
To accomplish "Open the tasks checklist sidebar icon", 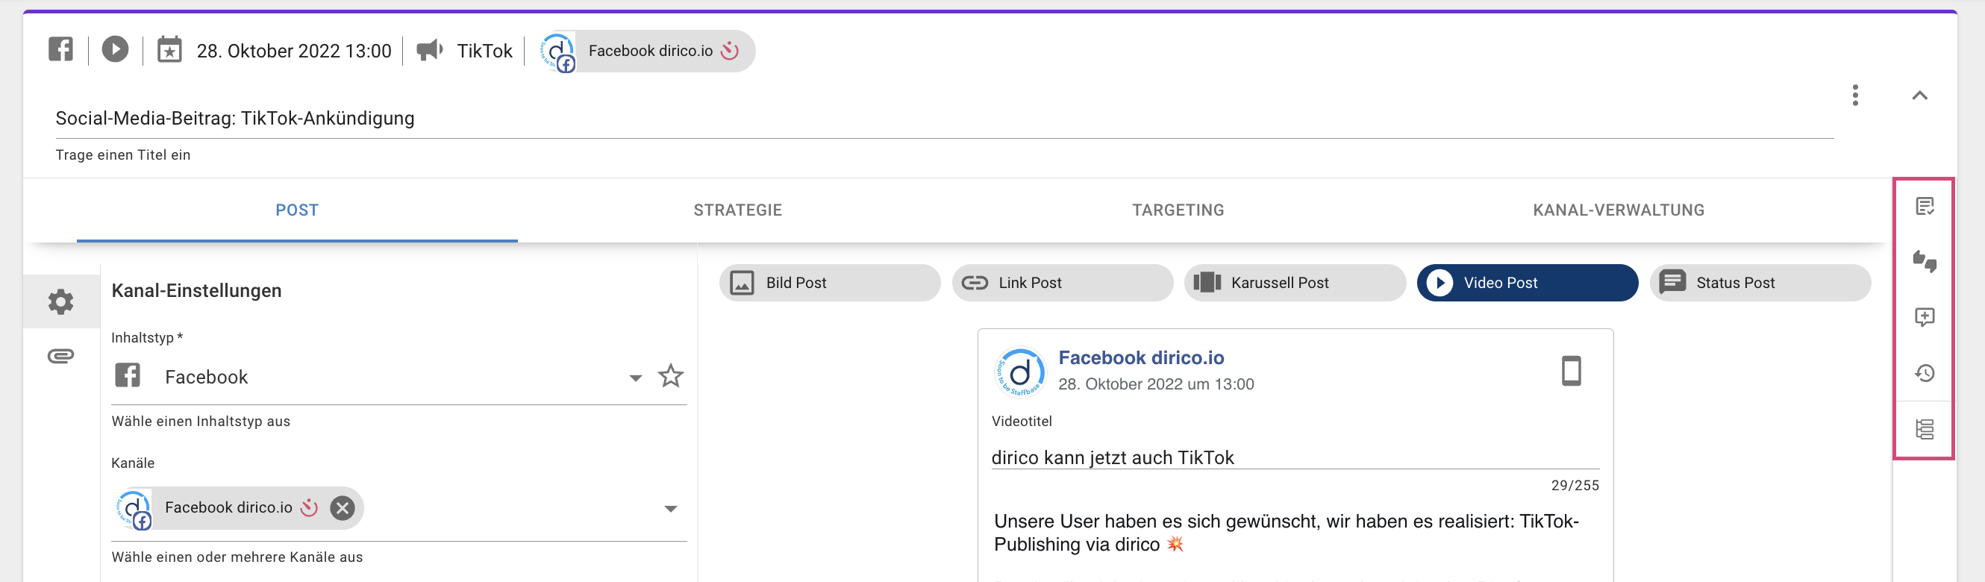I will (1924, 206).
